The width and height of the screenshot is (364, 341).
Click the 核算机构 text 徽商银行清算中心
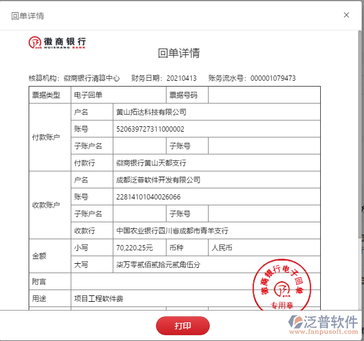[x=92, y=78]
